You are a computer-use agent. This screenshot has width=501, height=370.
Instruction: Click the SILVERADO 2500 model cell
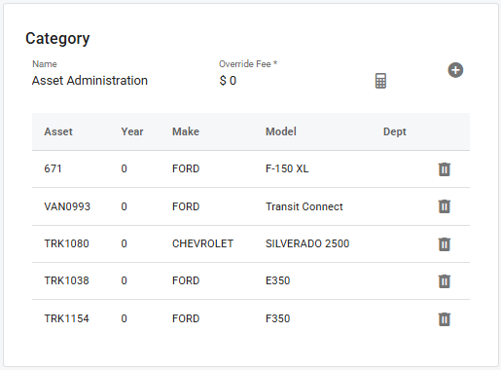coord(307,243)
